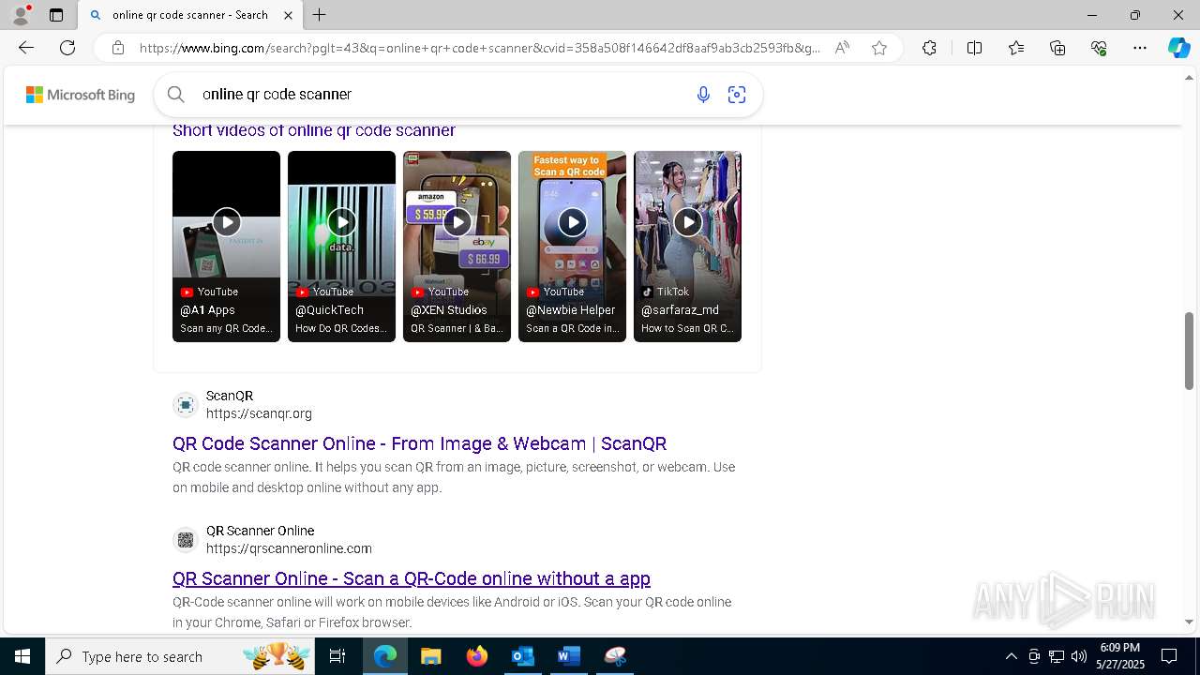This screenshot has width=1200, height=675.
Task: Play the @sarfaraz_md TikTok video
Action: click(x=687, y=246)
